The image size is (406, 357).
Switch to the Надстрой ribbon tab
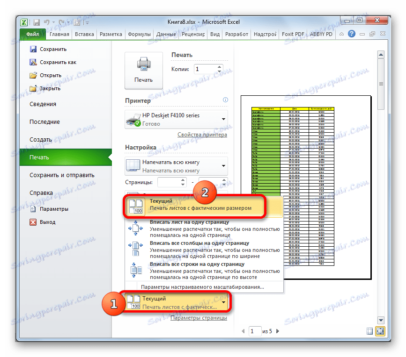pos(265,34)
